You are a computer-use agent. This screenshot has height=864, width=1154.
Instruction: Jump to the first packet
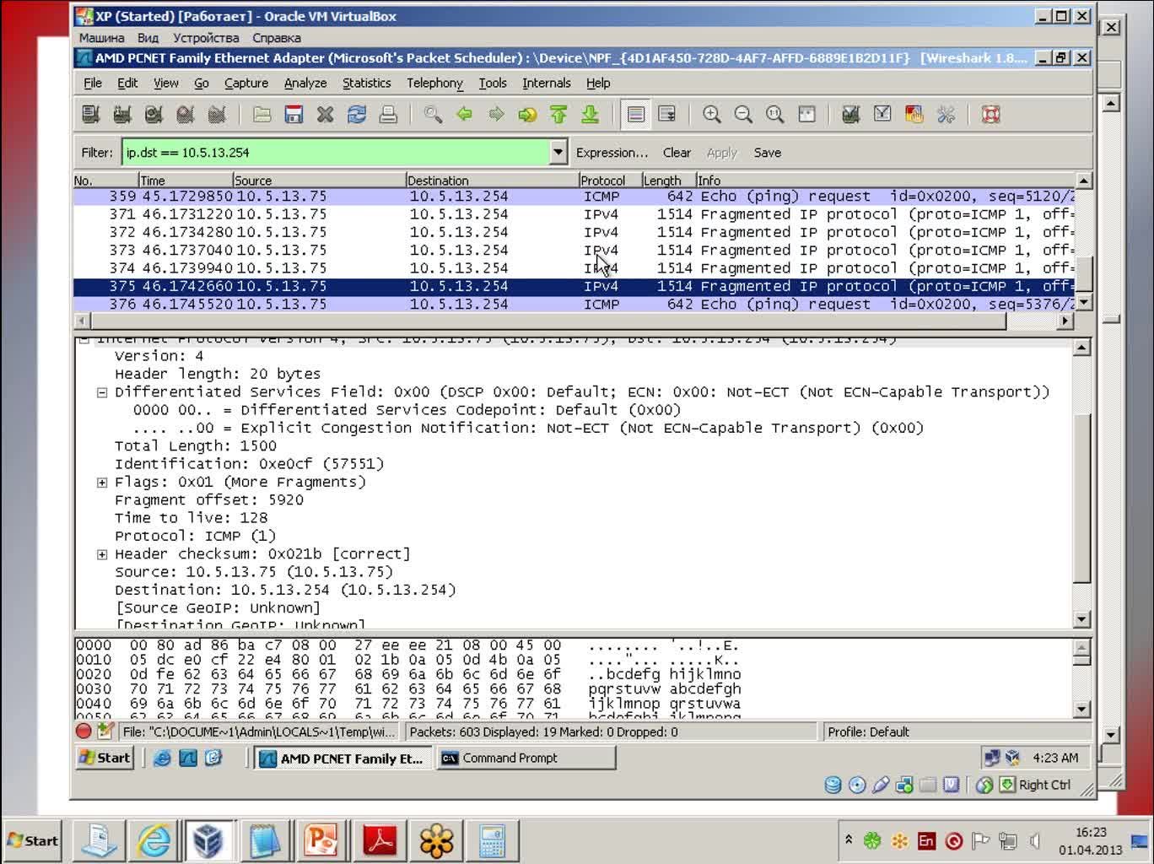pos(558,115)
